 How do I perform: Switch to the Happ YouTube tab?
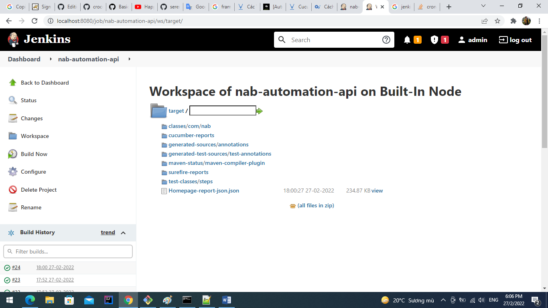click(x=144, y=7)
